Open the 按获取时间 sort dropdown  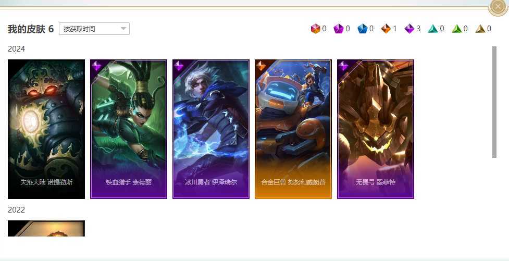(94, 29)
